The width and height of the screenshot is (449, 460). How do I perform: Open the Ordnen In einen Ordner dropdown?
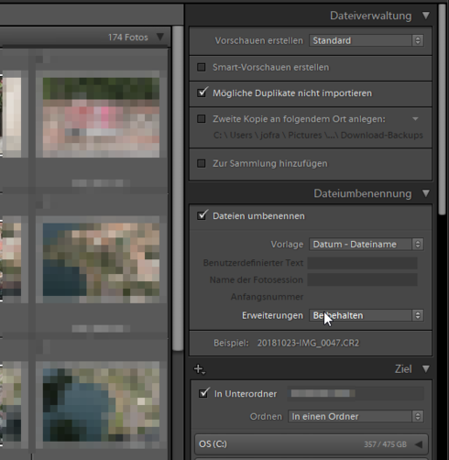(356, 416)
